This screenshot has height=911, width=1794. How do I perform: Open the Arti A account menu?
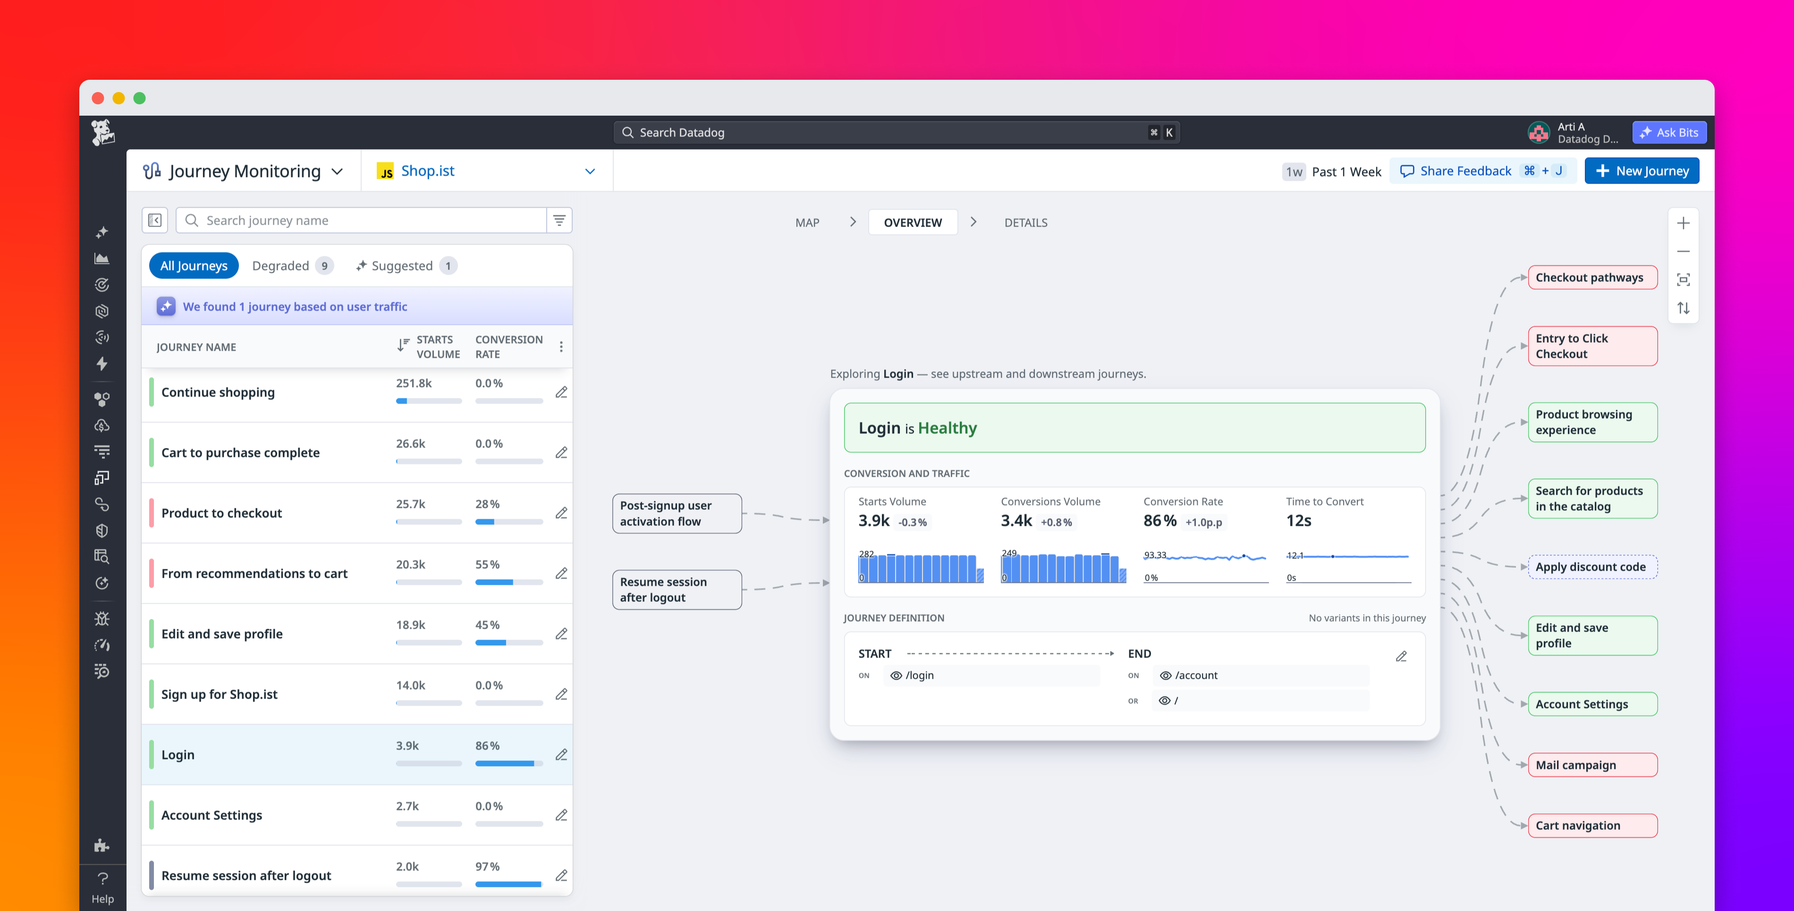1573,132
